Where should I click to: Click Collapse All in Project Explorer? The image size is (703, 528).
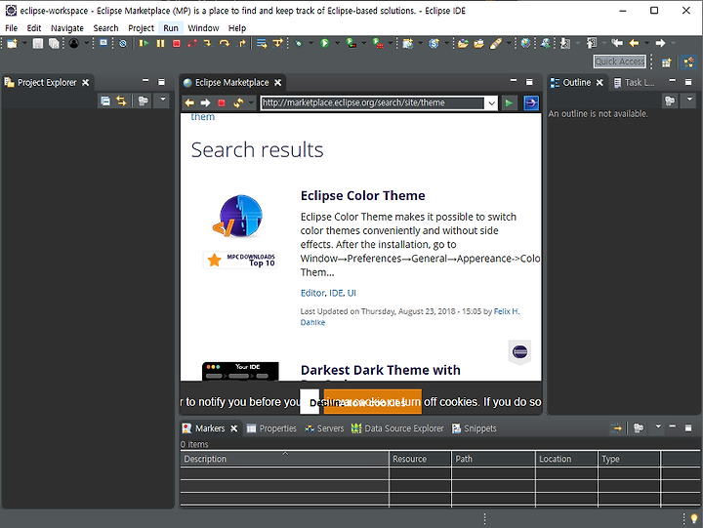coord(104,101)
